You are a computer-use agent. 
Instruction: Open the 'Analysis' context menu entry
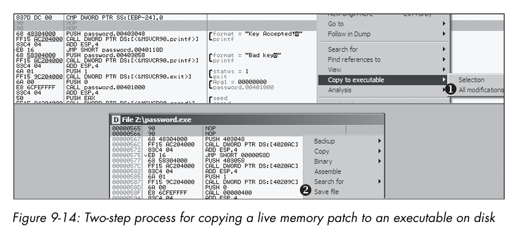(339, 90)
